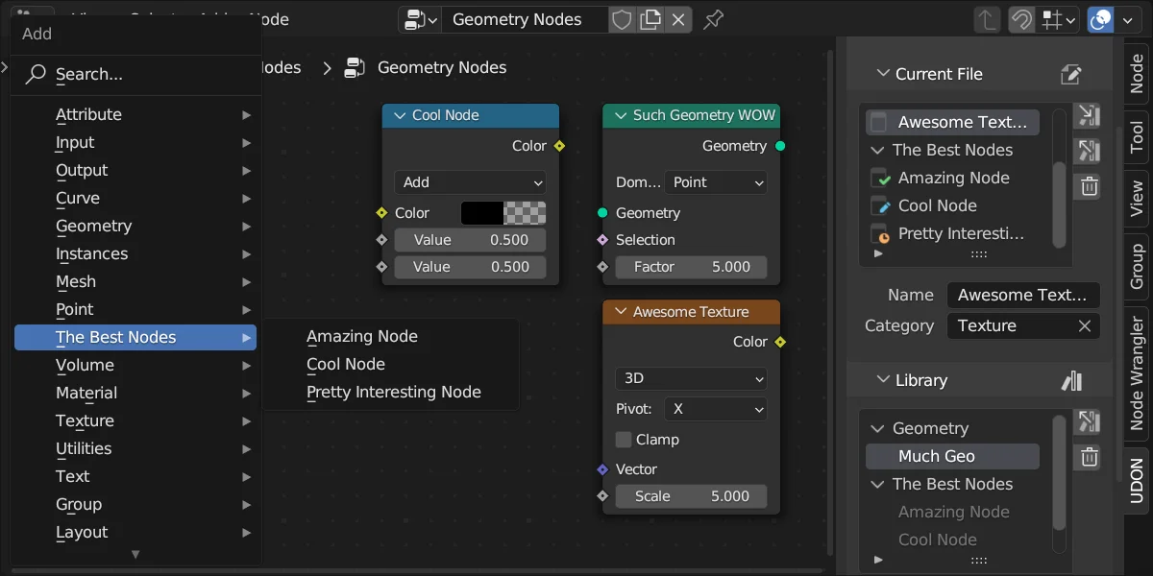Click the trash icon beside the Library list

point(1088,457)
